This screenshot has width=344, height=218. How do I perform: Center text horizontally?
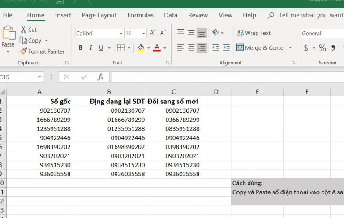(x=191, y=47)
